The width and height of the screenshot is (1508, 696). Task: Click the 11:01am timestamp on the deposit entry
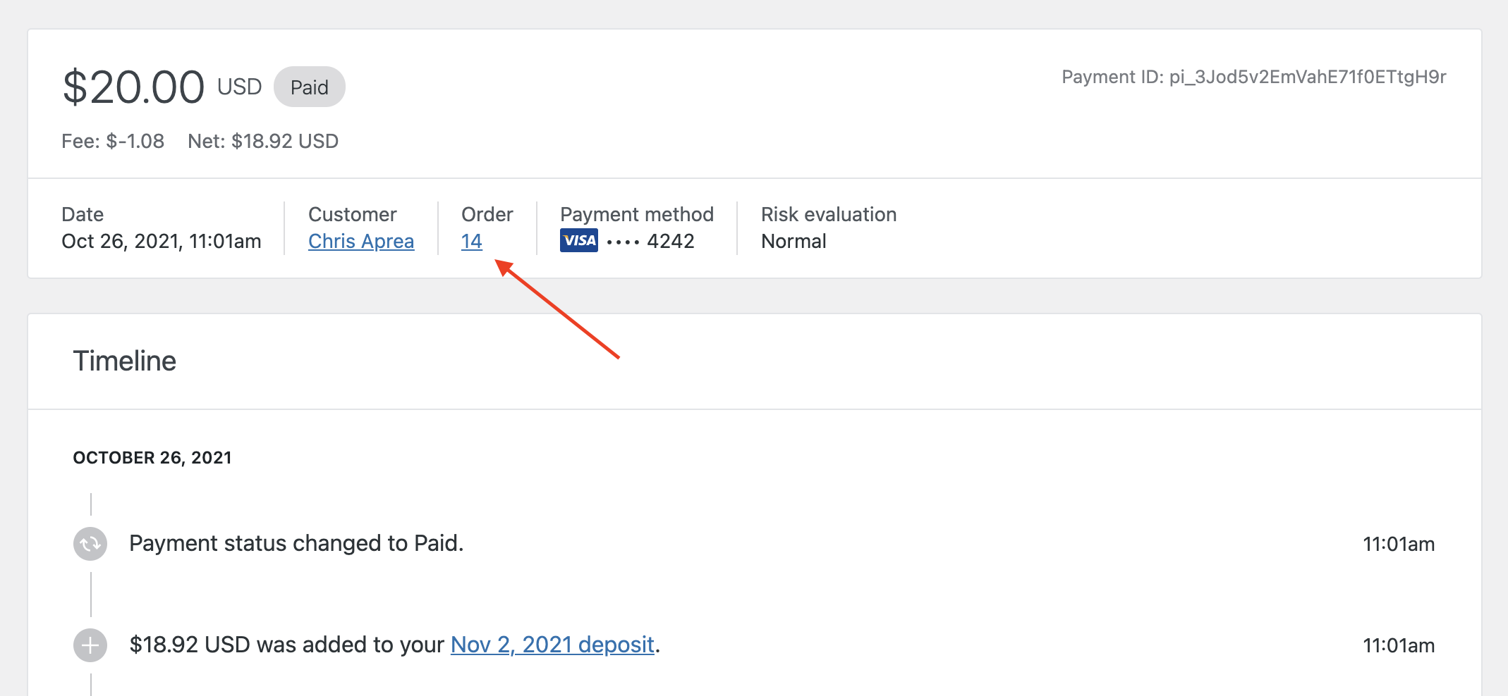pyautogui.click(x=1398, y=645)
